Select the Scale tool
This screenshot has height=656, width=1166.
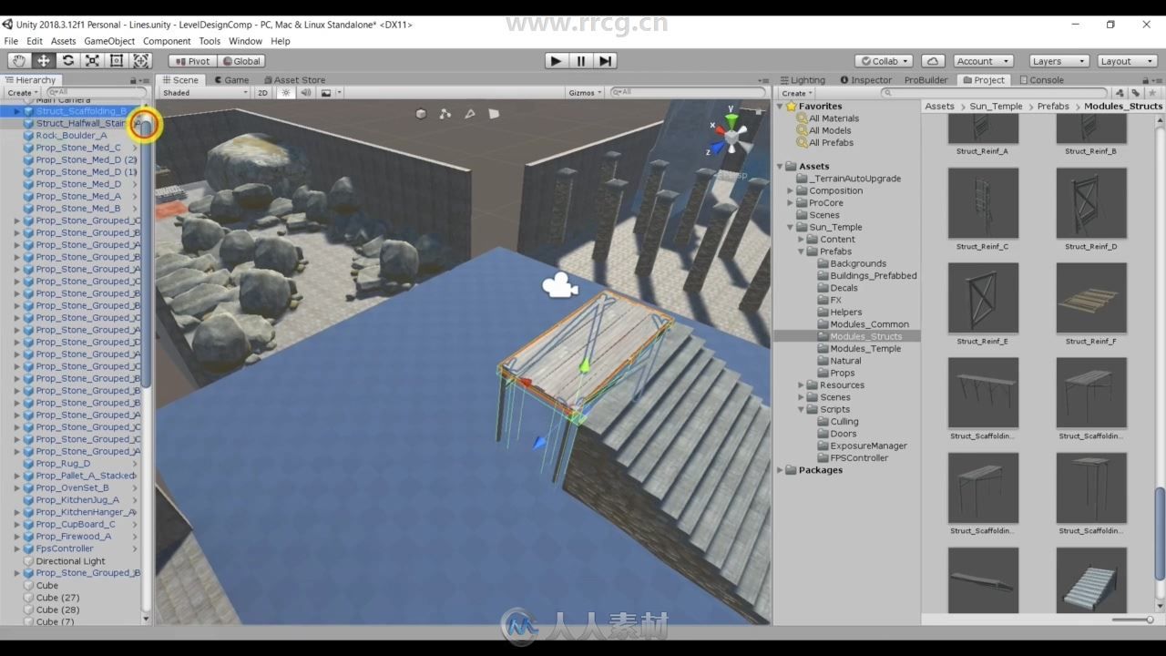click(92, 61)
